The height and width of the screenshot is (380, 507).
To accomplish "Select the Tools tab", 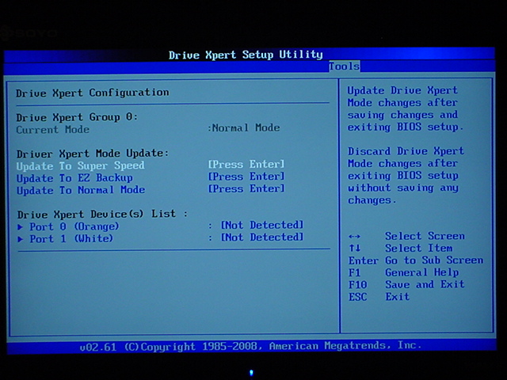I will point(344,66).
